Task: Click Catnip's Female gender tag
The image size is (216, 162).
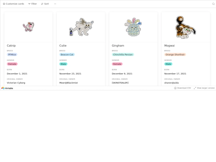Action: (x=12, y=64)
